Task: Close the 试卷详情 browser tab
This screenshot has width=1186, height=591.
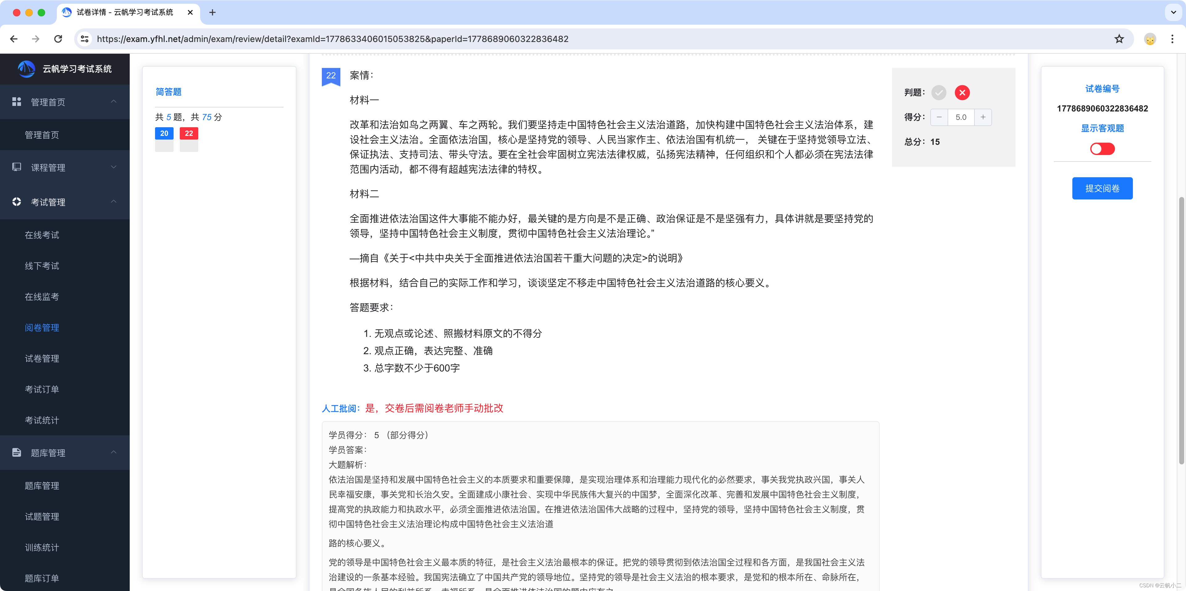Action: 190,12
